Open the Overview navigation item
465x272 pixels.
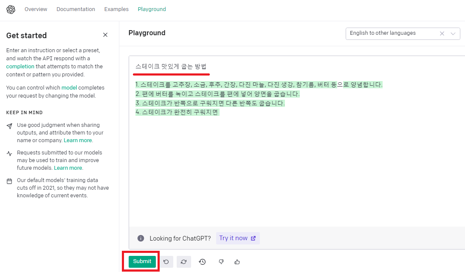(36, 9)
